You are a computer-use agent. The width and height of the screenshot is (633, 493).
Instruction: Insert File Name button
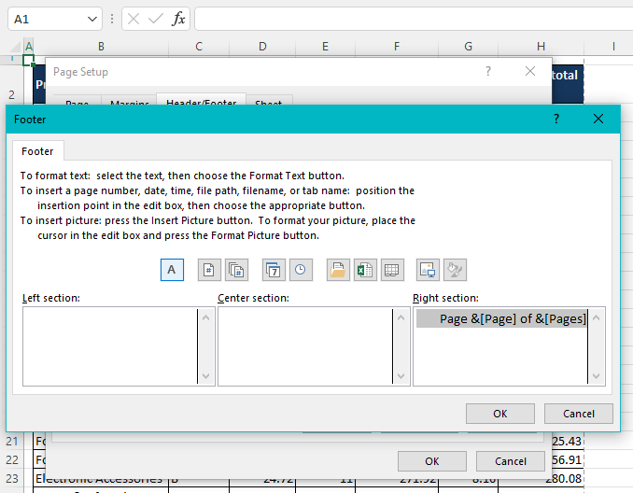[364, 270]
